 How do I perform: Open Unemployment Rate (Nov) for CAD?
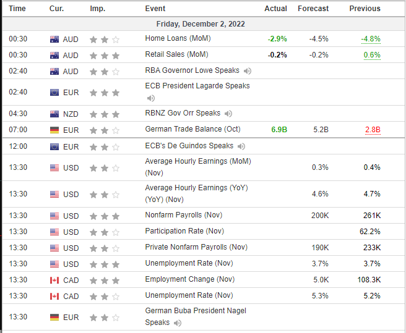pos(189,295)
